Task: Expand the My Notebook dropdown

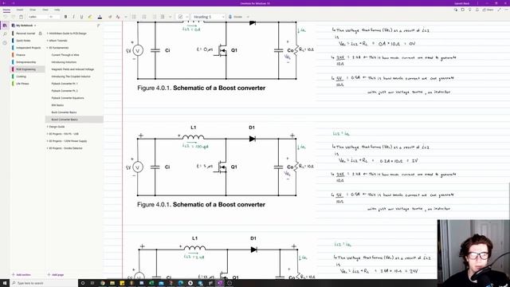Action: pos(24,26)
